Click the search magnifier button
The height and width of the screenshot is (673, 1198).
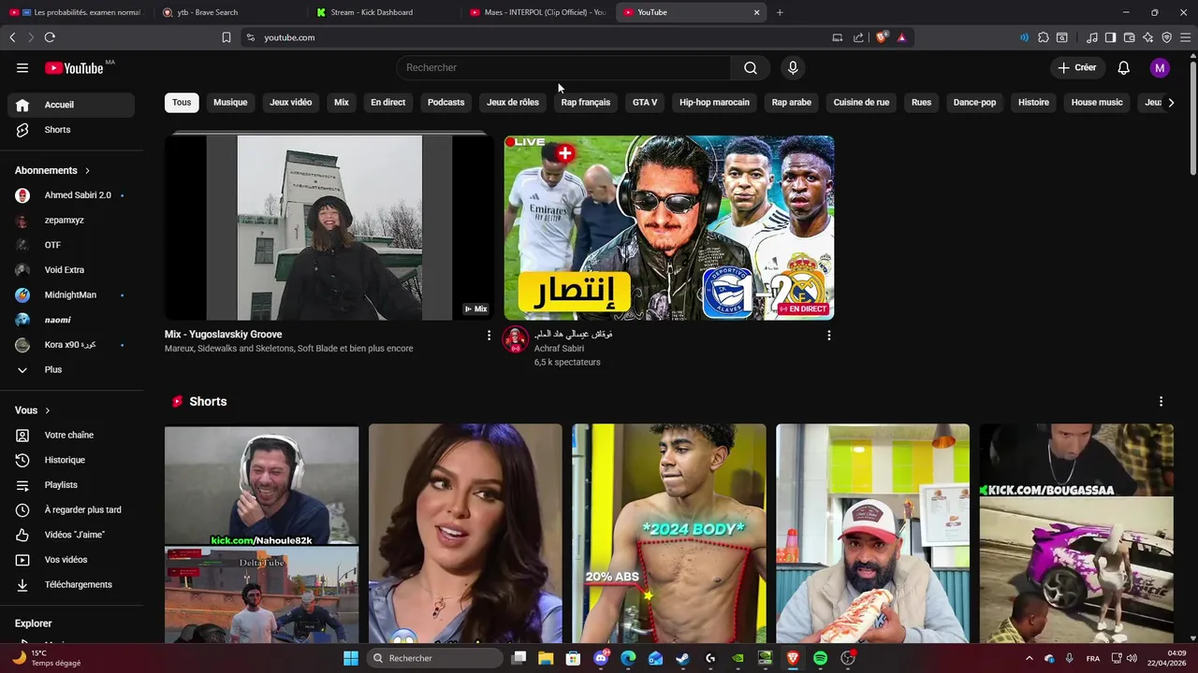tap(751, 67)
